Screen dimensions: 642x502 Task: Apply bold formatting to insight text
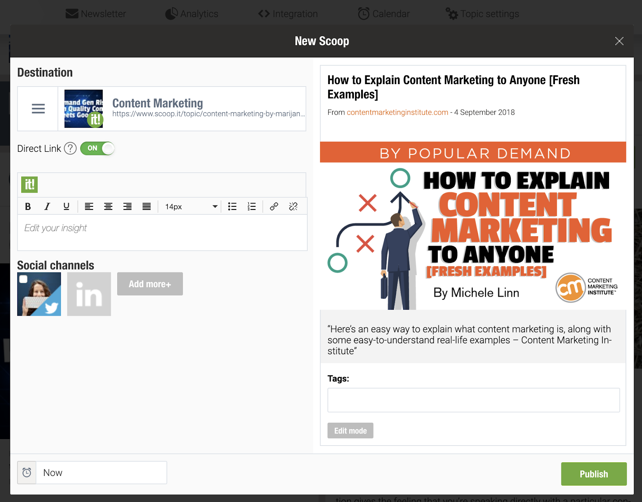tap(28, 206)
